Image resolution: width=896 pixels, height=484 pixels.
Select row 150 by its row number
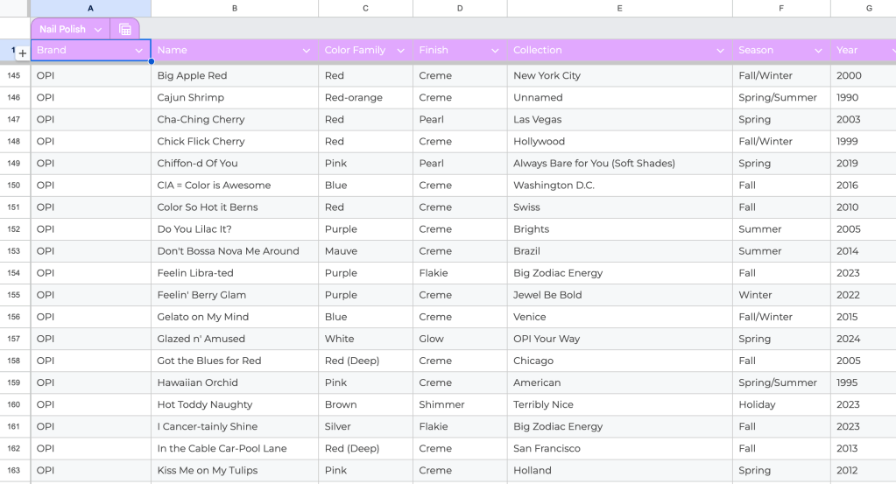pos(14,186)
